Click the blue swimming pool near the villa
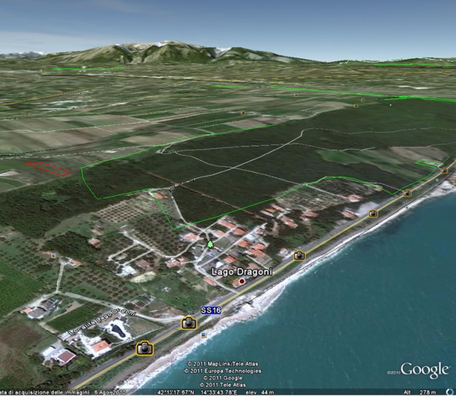The image size is (456, 396). (115, 330)
